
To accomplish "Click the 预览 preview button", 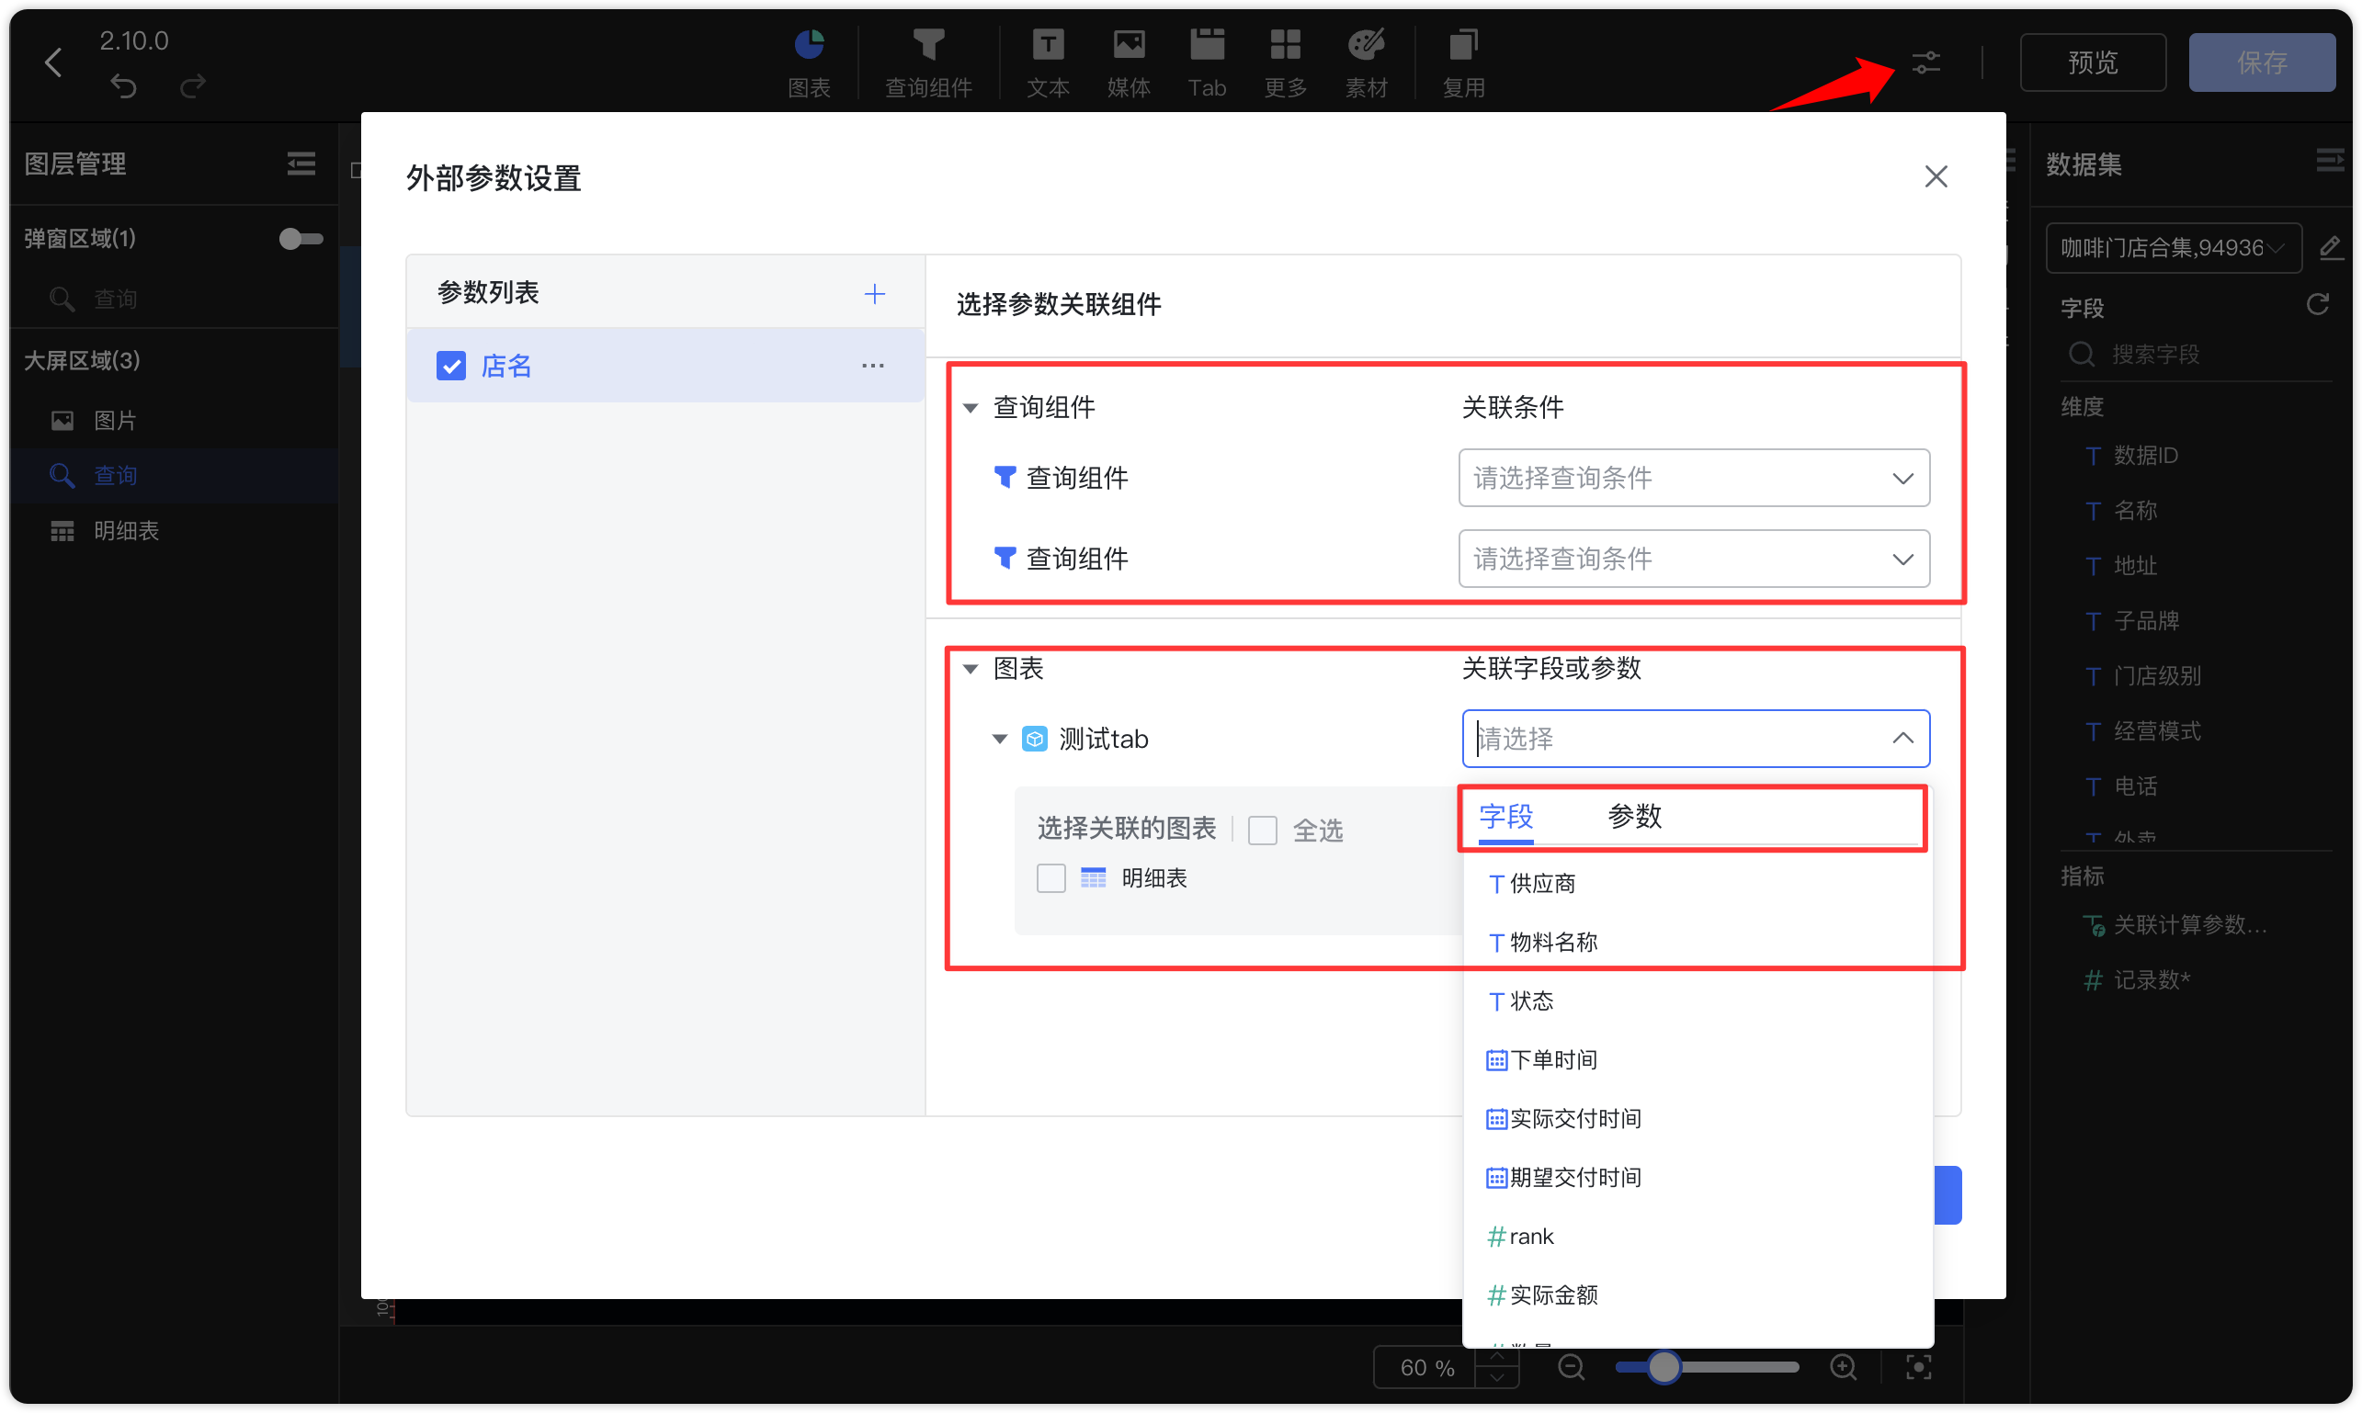I will pos(2093,62).
